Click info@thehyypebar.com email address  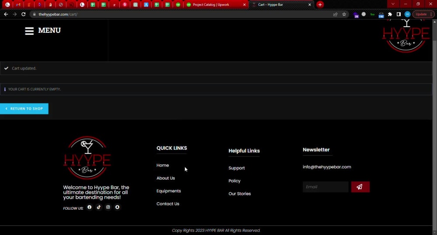[x=327, y=167]
